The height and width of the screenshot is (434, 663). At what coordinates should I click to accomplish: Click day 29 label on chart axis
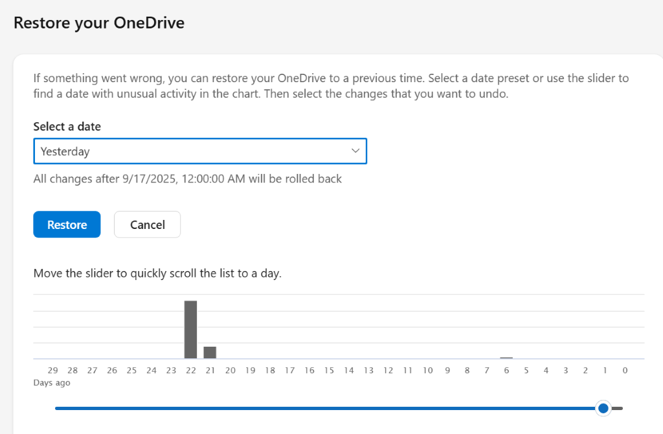pos(52,371)
